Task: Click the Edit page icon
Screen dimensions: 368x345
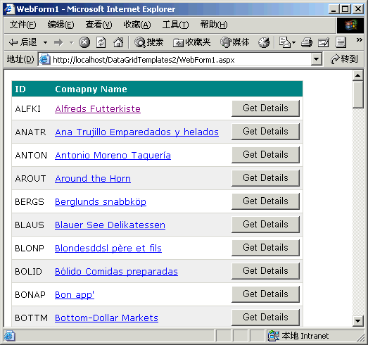Action: click(x=324, y=42)
